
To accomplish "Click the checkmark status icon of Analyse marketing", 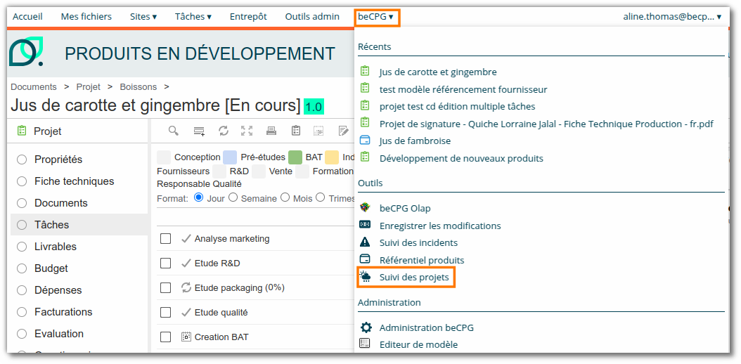I will tap(186, 239).
